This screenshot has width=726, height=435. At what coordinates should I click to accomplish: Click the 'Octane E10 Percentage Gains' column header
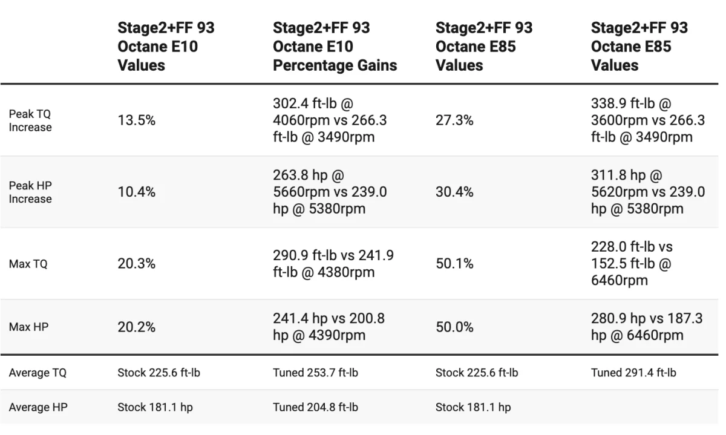(x=335, y=47)
